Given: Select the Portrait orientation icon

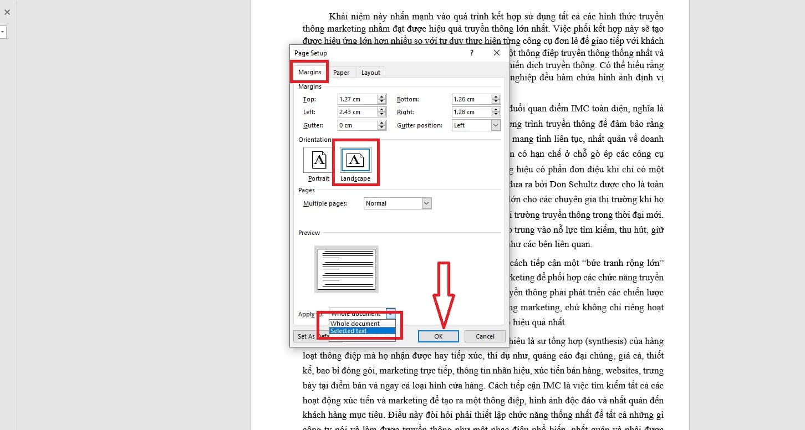Looking at the screenshot, I should click(319, 160).
